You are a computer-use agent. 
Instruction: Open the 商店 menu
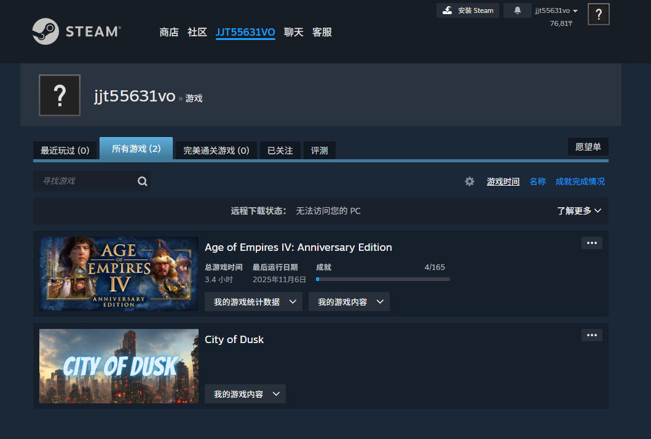tap(169, 32)
